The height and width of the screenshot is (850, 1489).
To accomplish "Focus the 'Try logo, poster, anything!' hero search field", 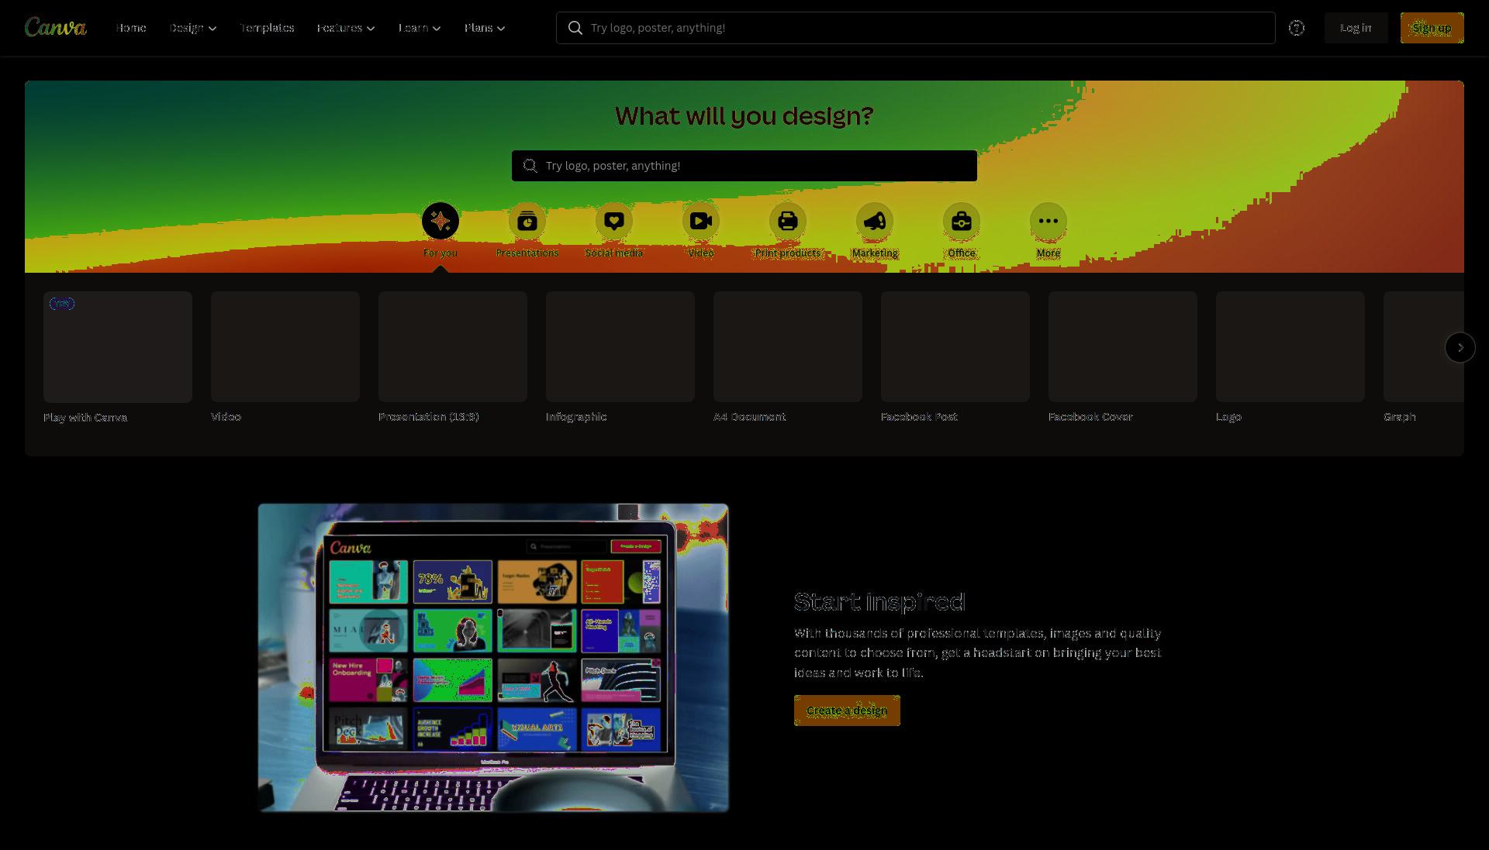I will click(744, 166).
